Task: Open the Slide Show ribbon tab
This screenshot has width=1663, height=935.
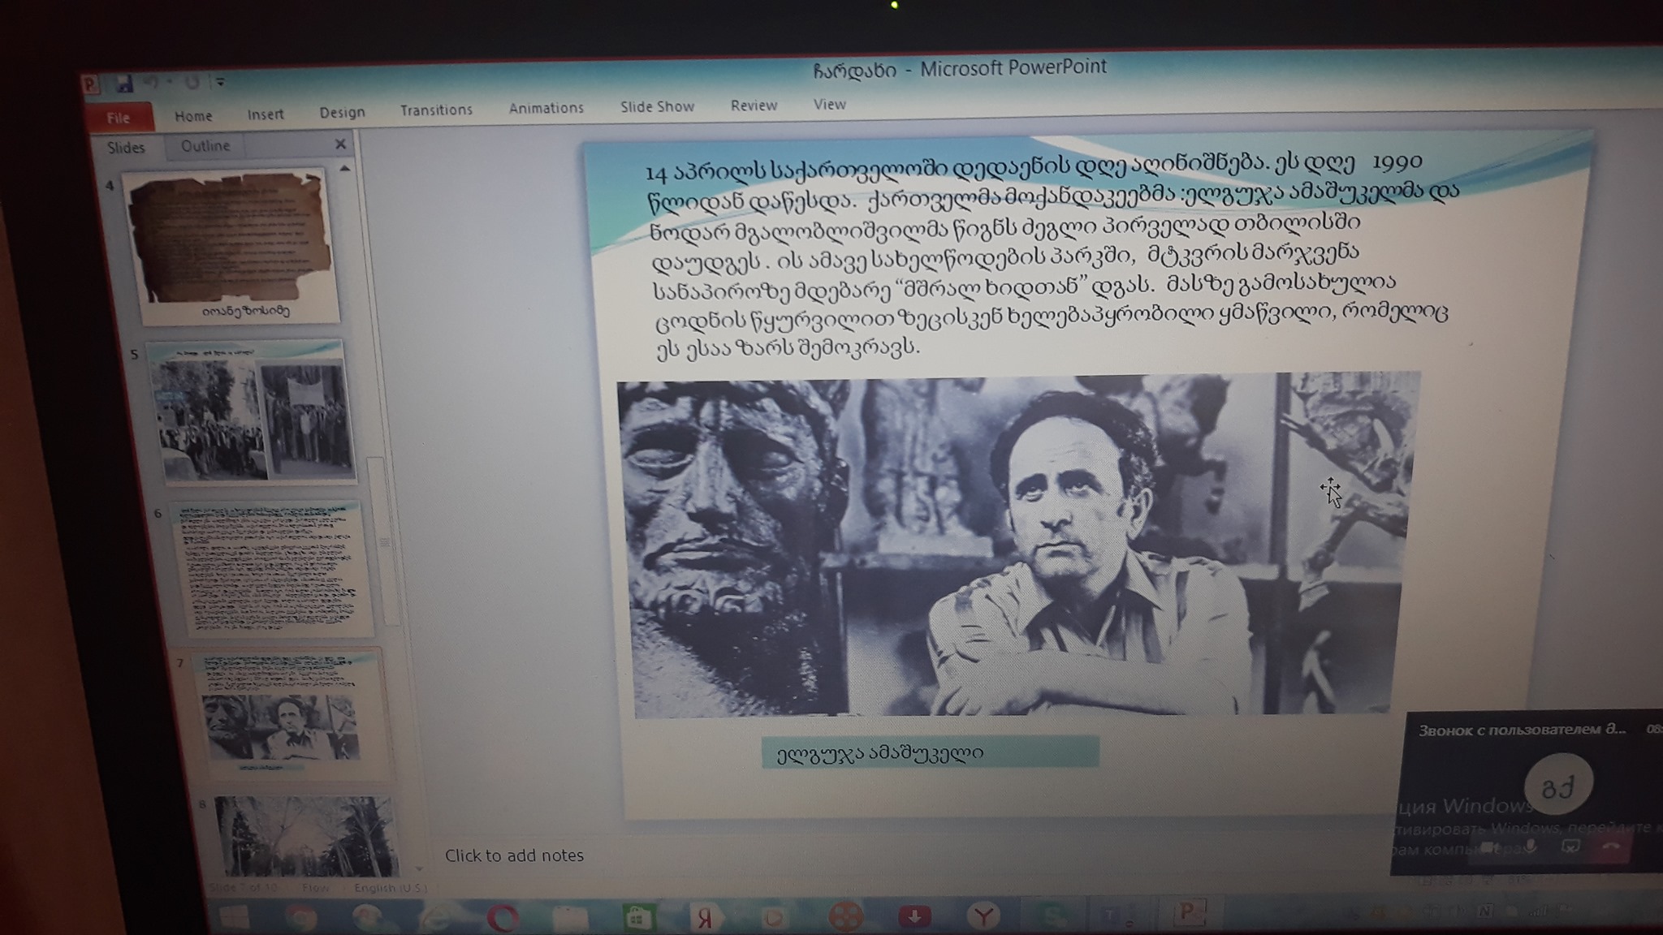Action: (657, 106)
